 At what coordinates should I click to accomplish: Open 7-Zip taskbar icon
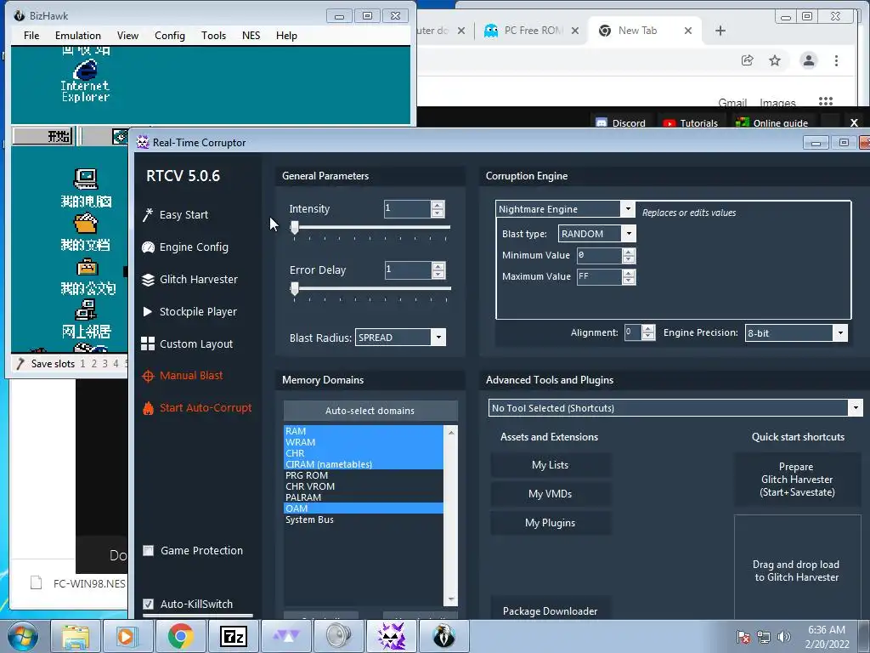233,636
